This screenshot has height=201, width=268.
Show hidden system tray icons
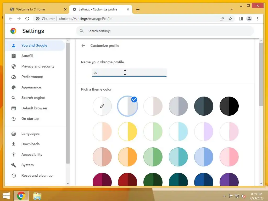point(224,196)
